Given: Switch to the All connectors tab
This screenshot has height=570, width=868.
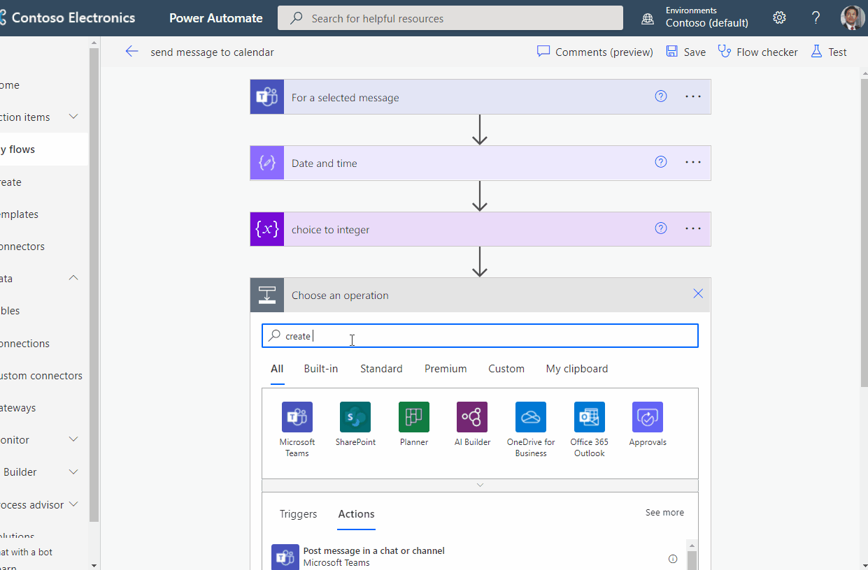Looking at the screenshot, I should point(277,369).
